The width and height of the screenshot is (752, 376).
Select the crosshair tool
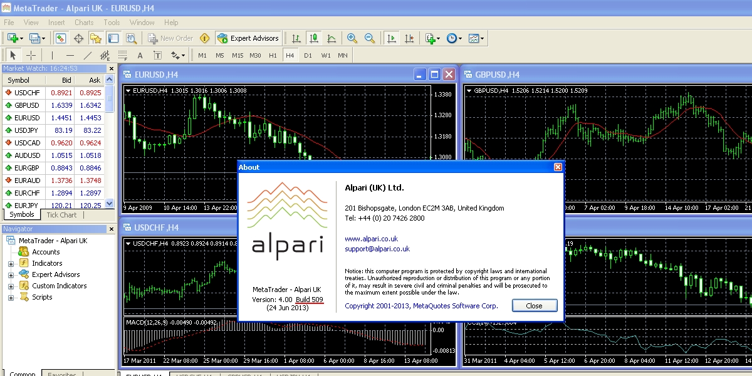(x=31, y=55)
